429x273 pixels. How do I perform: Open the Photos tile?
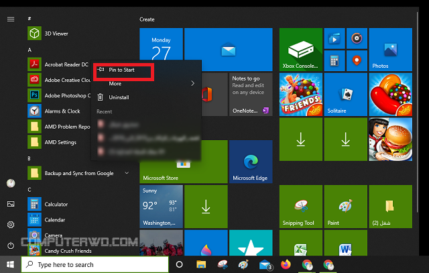click(390, 49)
